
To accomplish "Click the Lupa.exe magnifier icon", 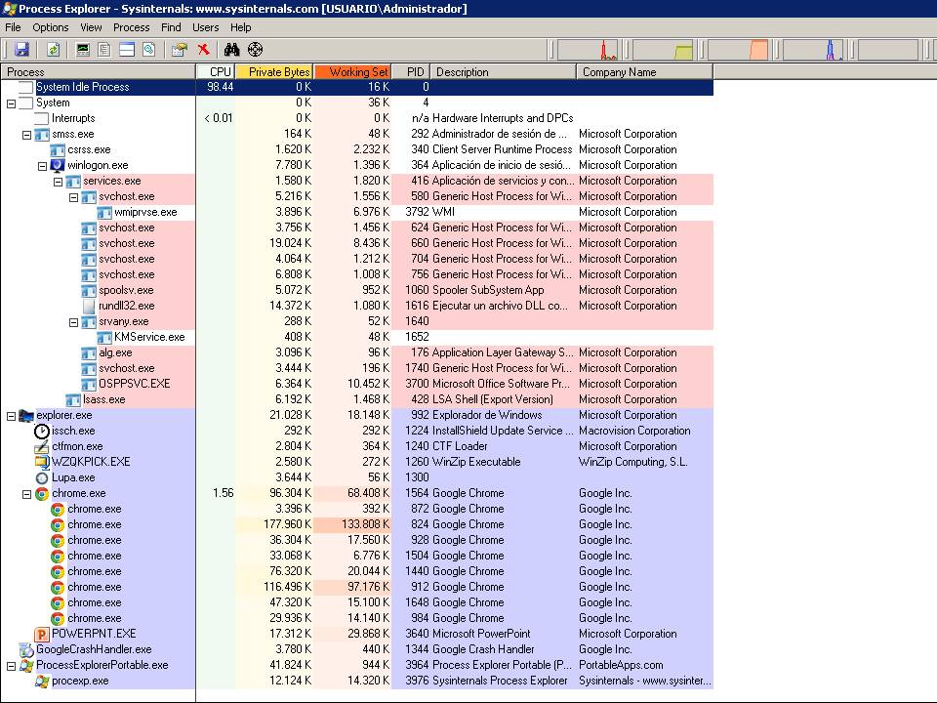I will [x=42, y=477].
